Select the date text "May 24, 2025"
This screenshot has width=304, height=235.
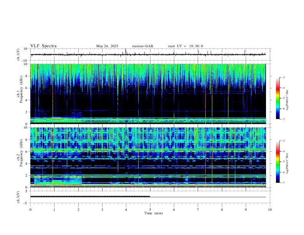pos(107,46)
